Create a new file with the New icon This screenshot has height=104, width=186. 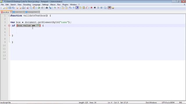(x=3, y=8)
